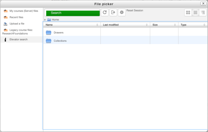Image resolution: width=208 pixels, height=132 pixels.
Task: Click the Home breadcrumb folder
Action: [x=53, y=20]
